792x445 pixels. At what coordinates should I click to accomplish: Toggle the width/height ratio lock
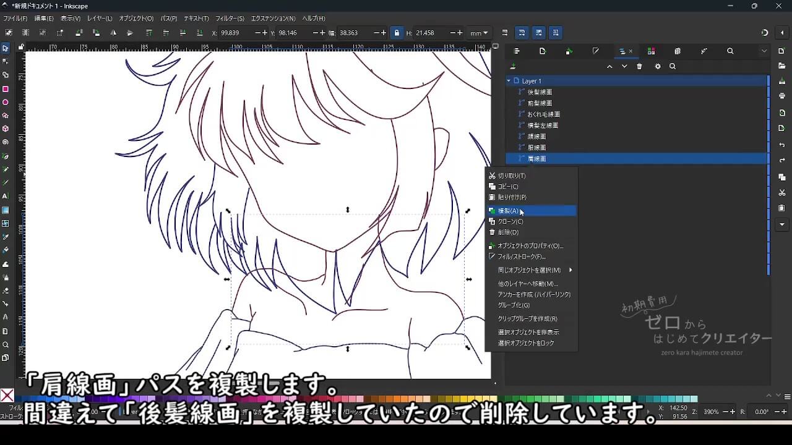click(397, 33)
